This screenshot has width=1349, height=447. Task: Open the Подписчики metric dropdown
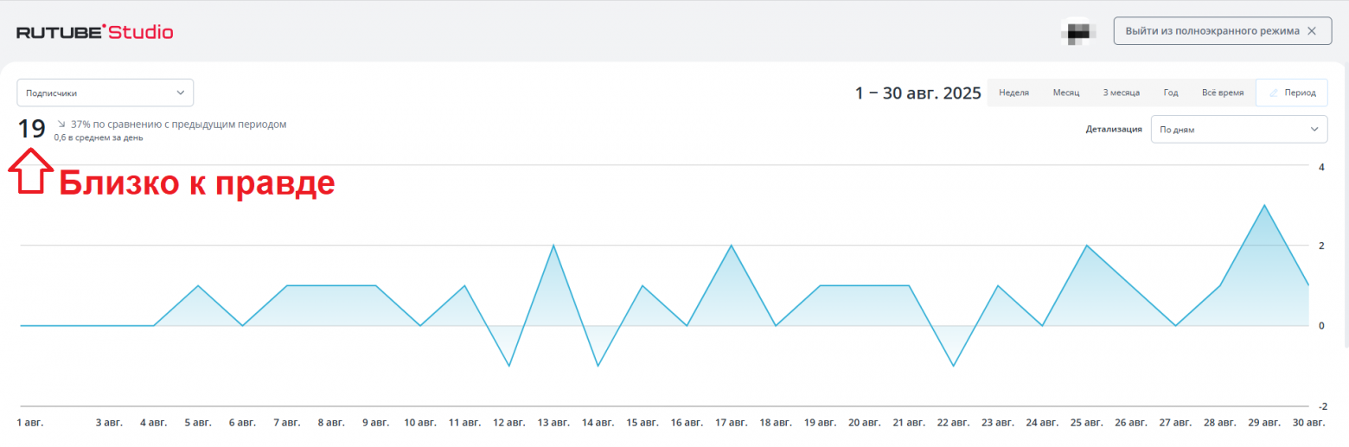[x=105, y=93]
